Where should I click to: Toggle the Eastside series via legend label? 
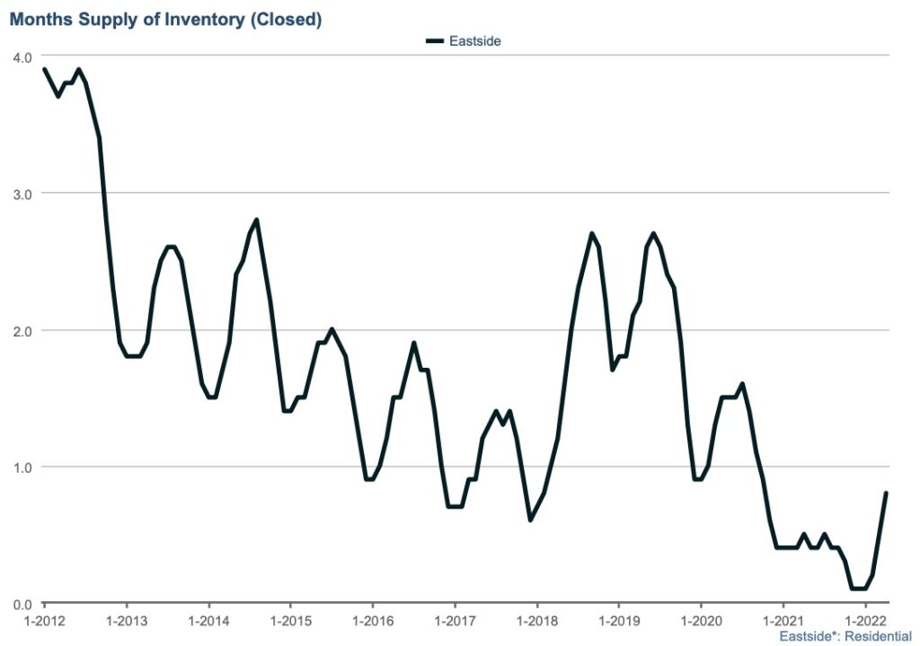coord(474,40)
